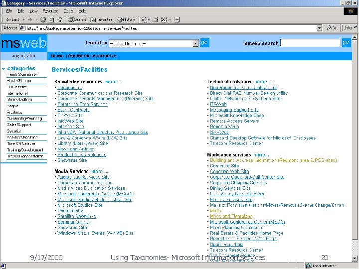
Task: Click 'more ...' beside Workspace services
Action: (262, 154)
